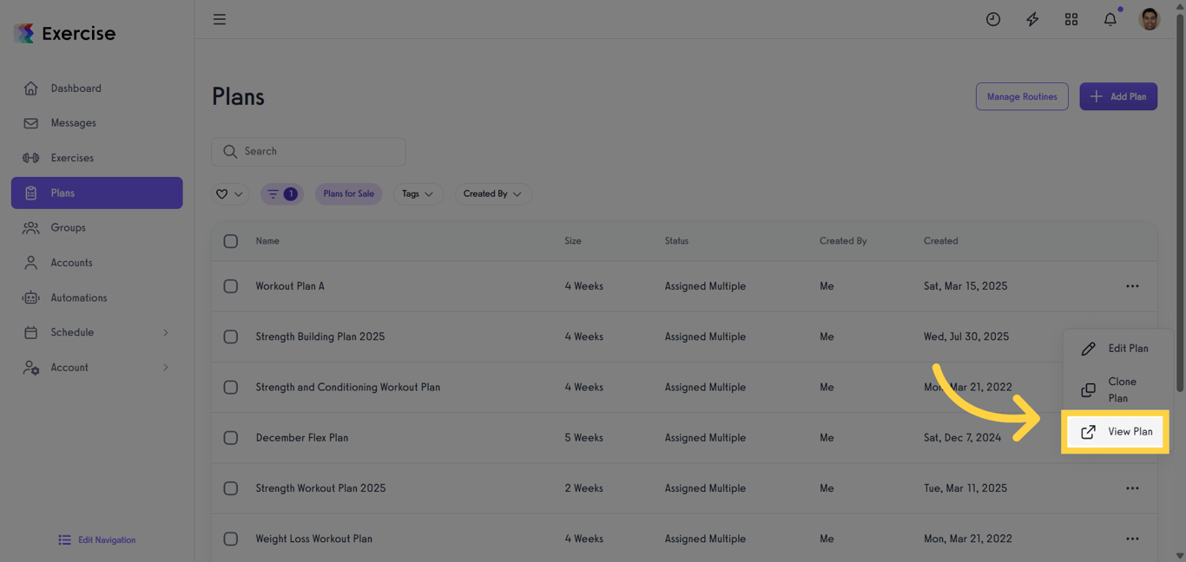Open Strength Building Plan 2025 name
Screen dimensions: 1186x562
[x=320, y=337]
